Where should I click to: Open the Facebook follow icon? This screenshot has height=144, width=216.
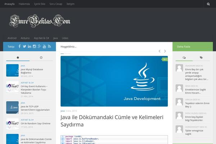click(x=19, y=46)
